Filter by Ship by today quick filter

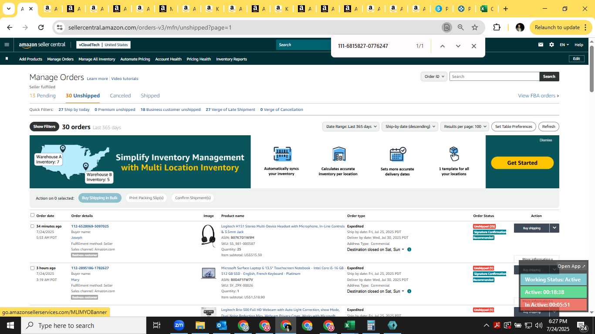[74, 110]
